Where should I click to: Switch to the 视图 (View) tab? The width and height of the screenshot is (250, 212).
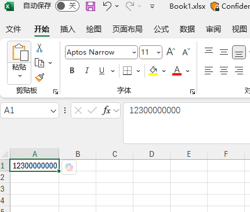240,29
